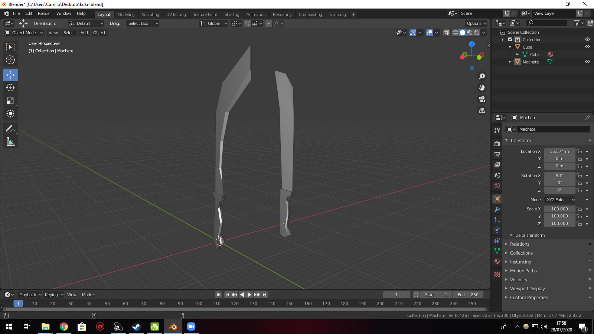The width and height of the screenshot is (594, 334).
Task: Open the viewport Add menu
Action: tap(84, 33)
